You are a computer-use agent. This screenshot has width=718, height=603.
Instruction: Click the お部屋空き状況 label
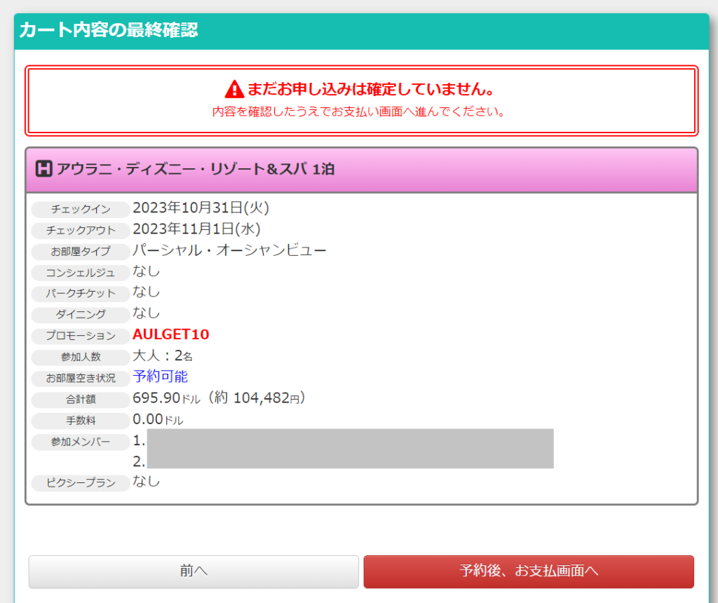click(81, 378)
